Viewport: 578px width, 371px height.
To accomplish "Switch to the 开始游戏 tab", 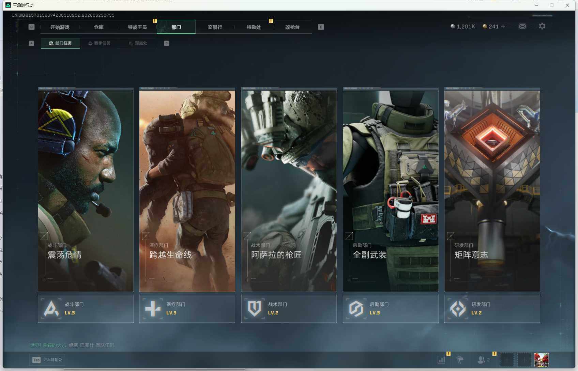I will pos(60,27).
